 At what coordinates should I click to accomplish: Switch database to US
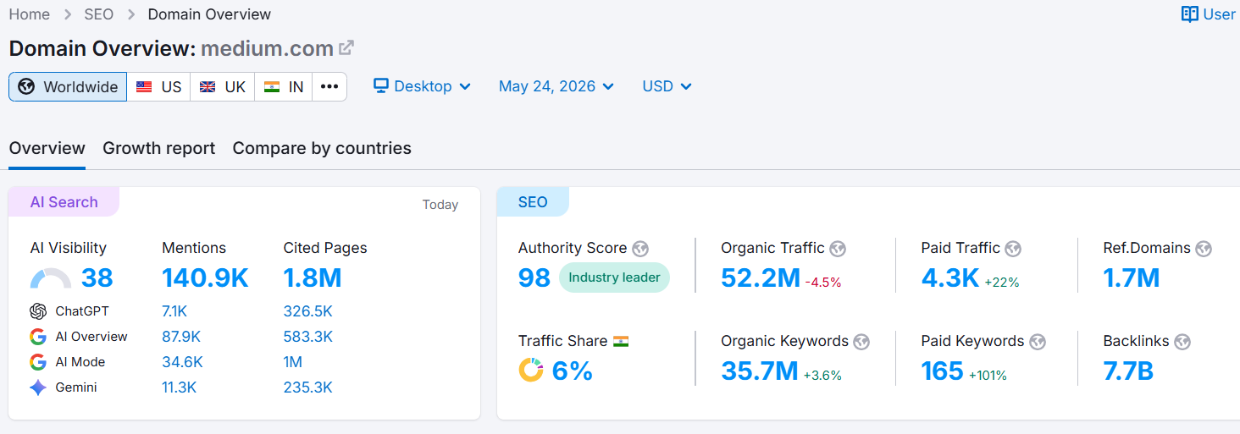[x=159, y=86]
